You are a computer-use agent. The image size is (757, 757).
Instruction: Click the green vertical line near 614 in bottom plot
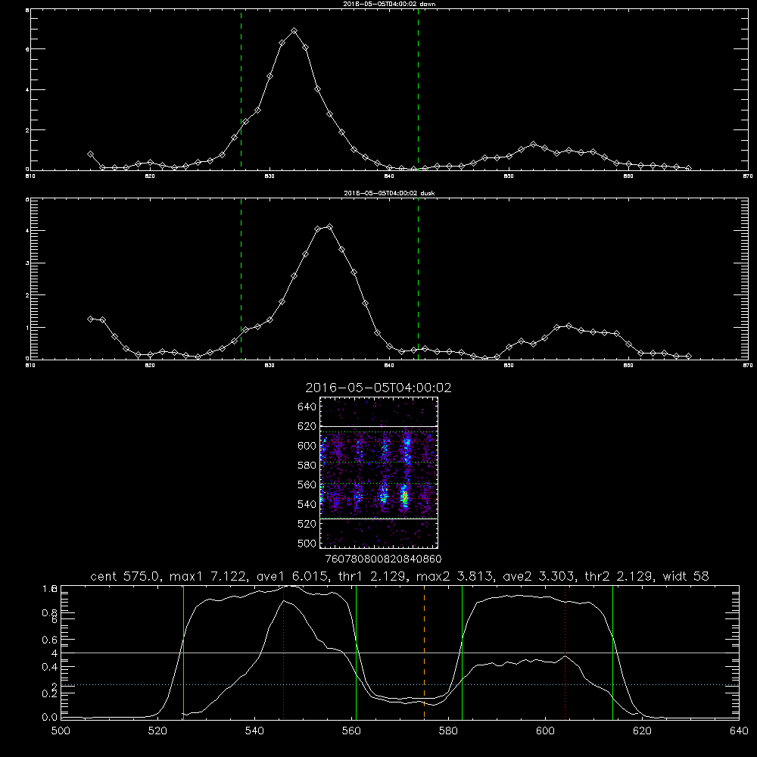click(x=612, y=653)
